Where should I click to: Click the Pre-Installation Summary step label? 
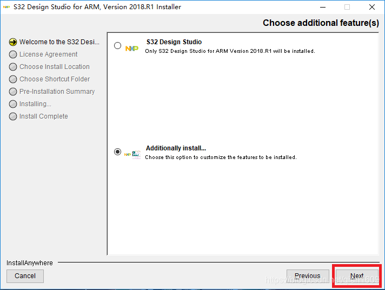pos(57,92)
